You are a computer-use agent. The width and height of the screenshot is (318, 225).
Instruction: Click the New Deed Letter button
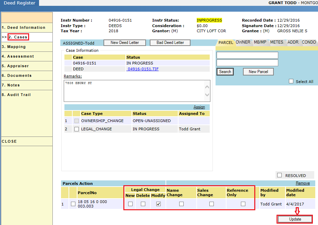[x=125, y=43]
